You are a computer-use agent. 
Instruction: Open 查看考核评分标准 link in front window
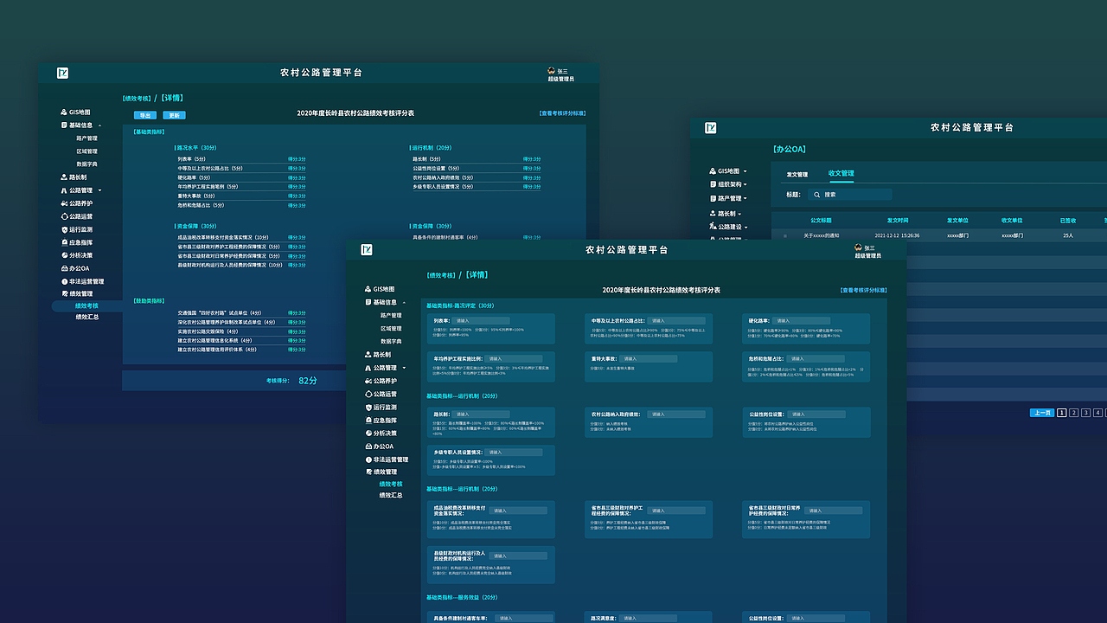pyautogui.click(x=863, y=291)
